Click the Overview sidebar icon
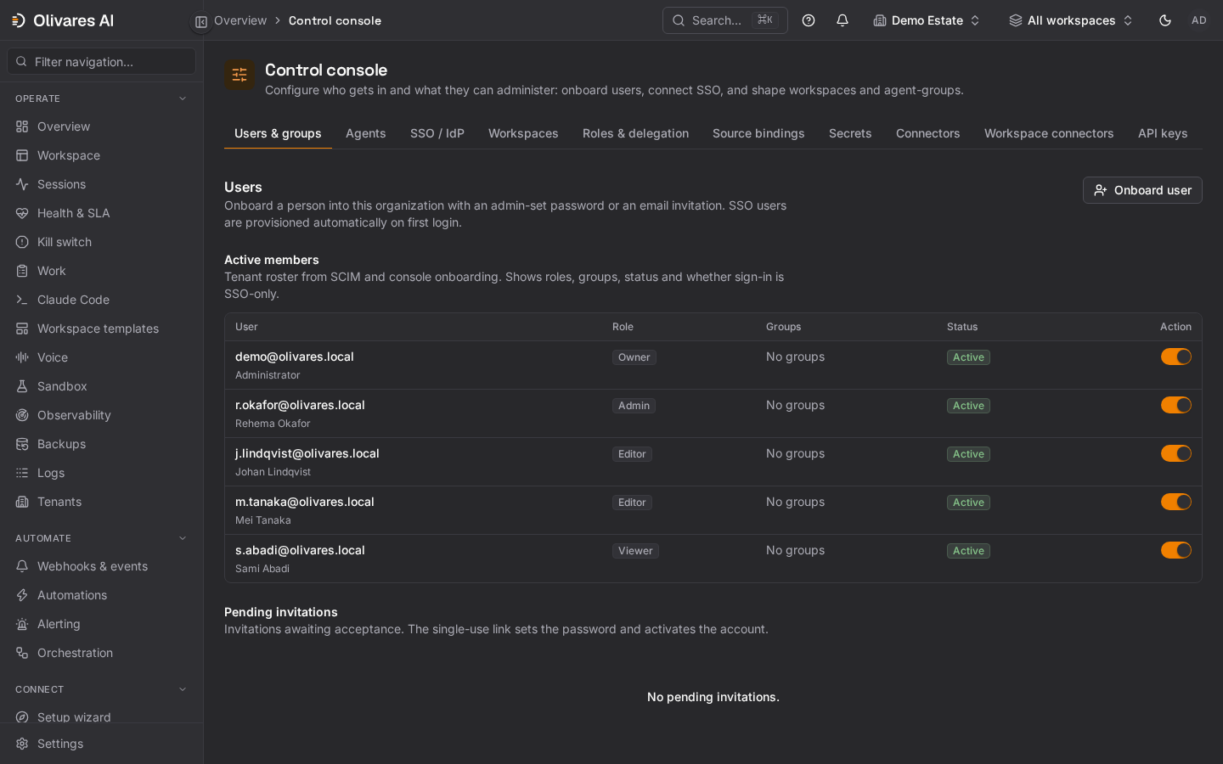 (x=22, y=126)
